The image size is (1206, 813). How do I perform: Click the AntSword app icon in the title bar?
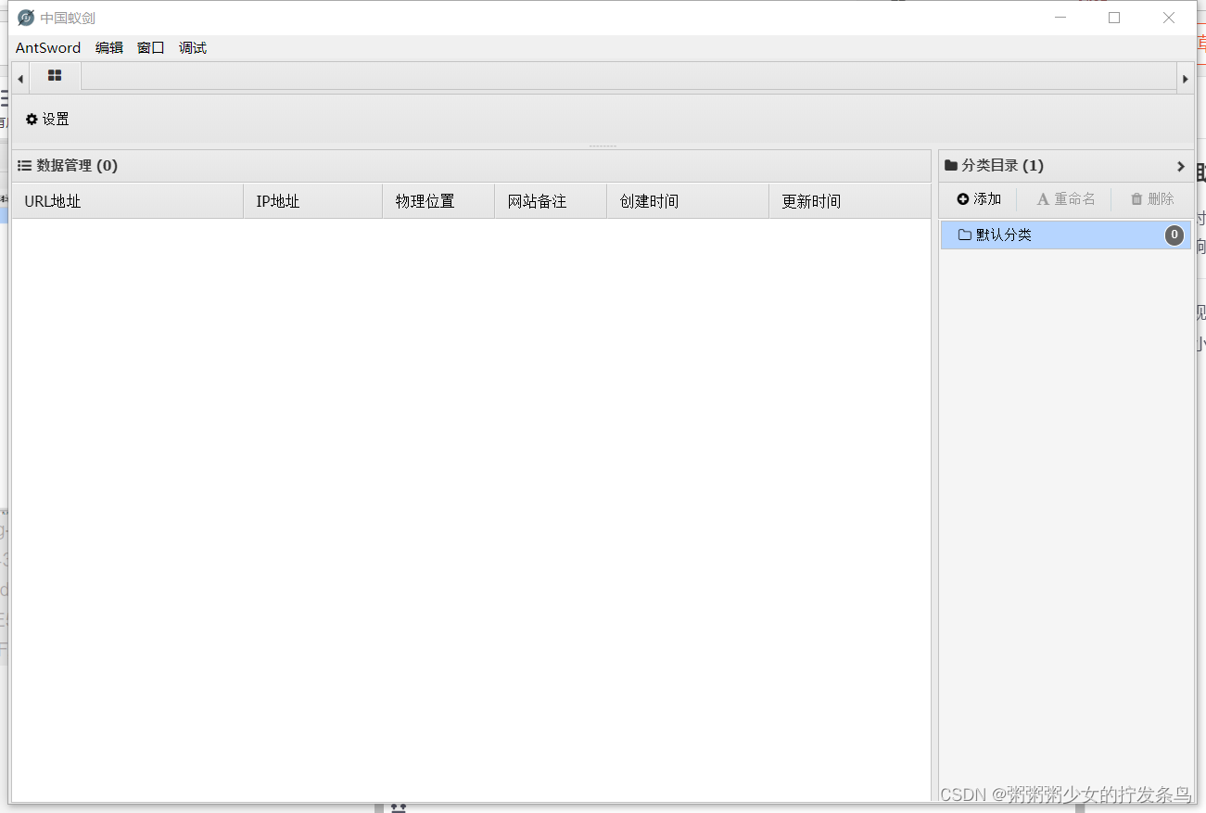pos(26,18)
